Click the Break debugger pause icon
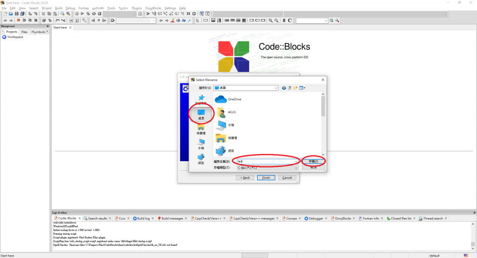477x258 pixels. [188, 14]
